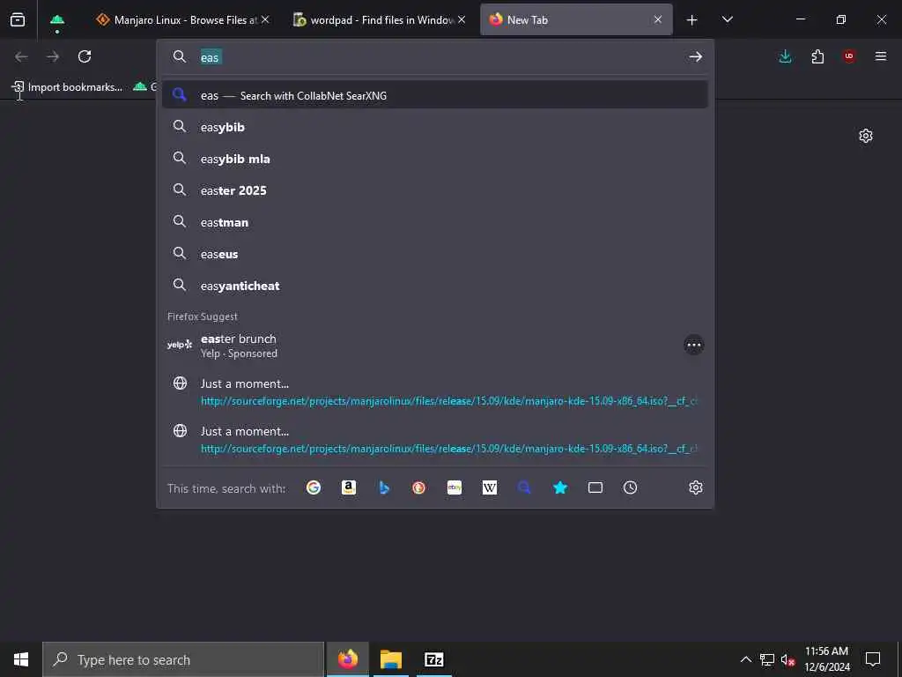
Task: Show hidden system tray icons
Action: click(x=745, y=659)
